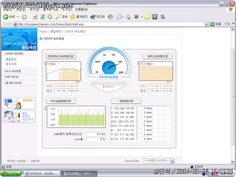236x177 pixels.
Task: Open the mail icon dropdown arrow
Action: pos(123,17)
